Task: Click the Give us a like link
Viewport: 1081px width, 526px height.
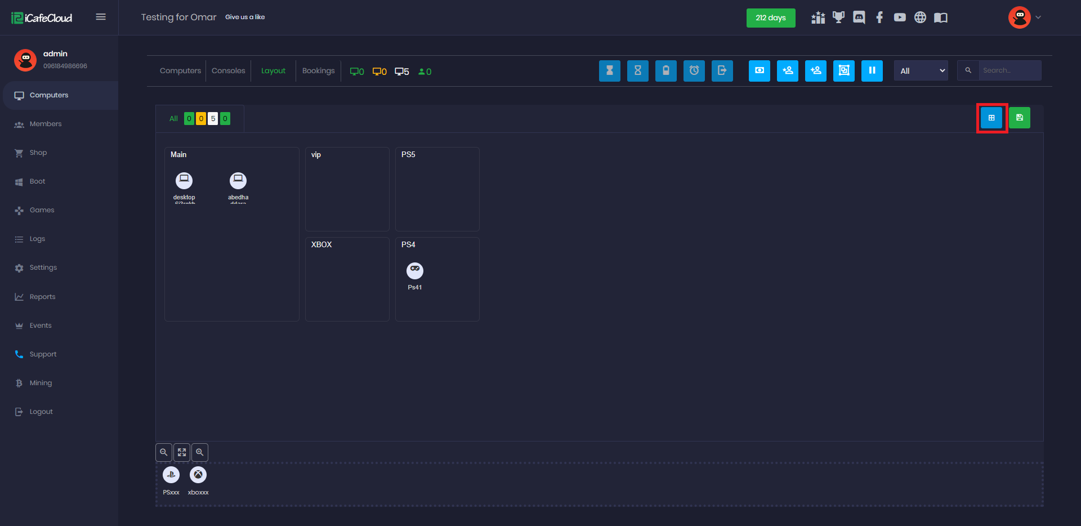Action: 245,17
